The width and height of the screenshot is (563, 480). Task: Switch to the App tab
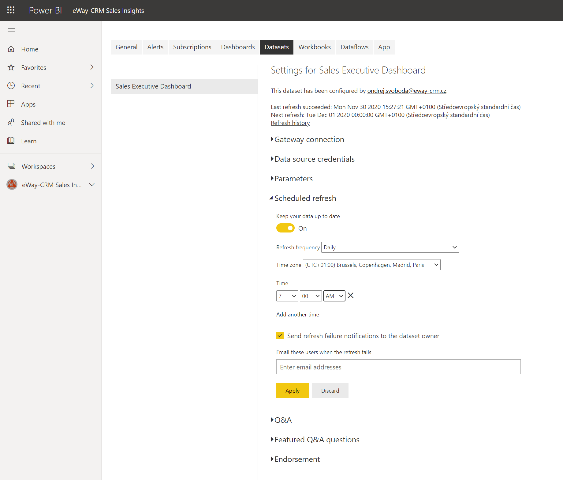point(384,47)
